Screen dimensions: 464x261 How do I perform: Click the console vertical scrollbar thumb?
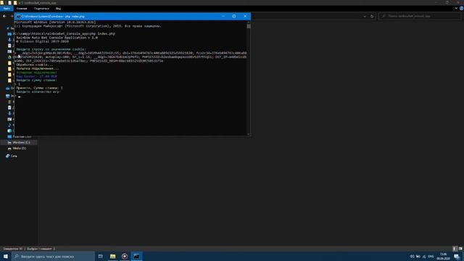(x=249, y=26)
